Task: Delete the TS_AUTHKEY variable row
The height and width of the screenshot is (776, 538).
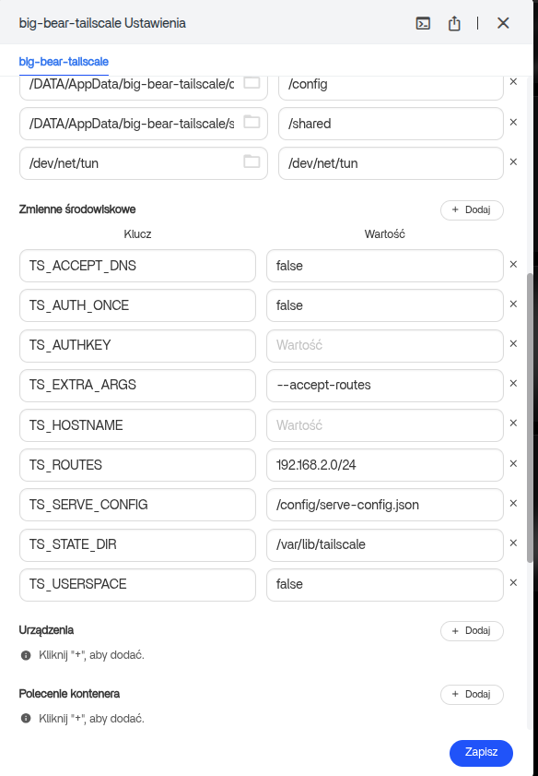Action: point(513,343)
